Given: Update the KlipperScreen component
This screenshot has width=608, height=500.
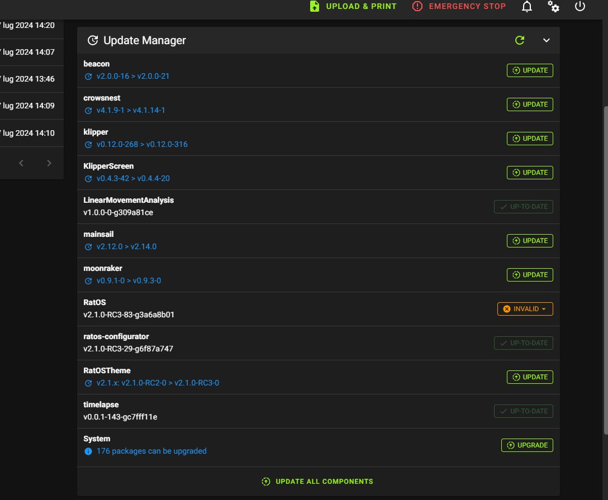Looking at the screenshot, I should [530, 173].
